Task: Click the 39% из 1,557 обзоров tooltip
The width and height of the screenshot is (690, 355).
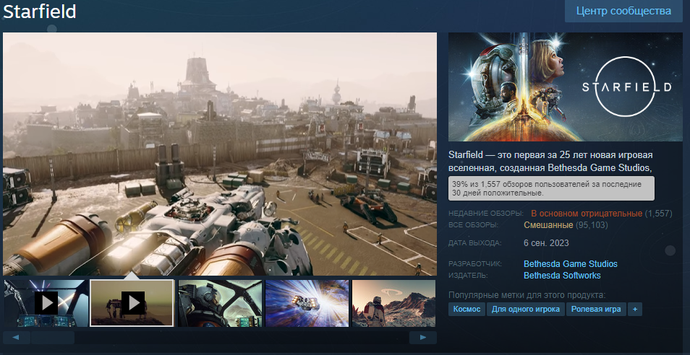Action: pyautogui.click(x=551, y=189)
